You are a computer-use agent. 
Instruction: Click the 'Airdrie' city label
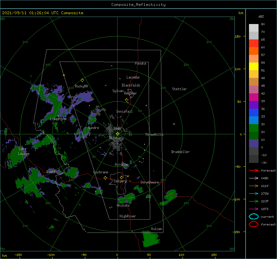(121, 164)
